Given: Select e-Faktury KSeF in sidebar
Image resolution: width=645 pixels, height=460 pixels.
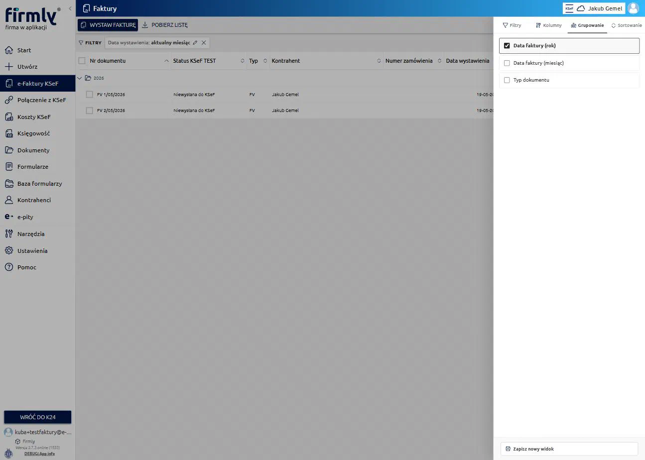Looking at the screenshot, I should click(37, 84).
